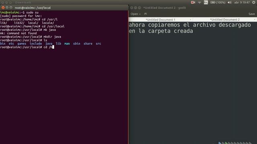Maximize the gedit window
Viewport: 257px width, 144px height.
[139, 8]
